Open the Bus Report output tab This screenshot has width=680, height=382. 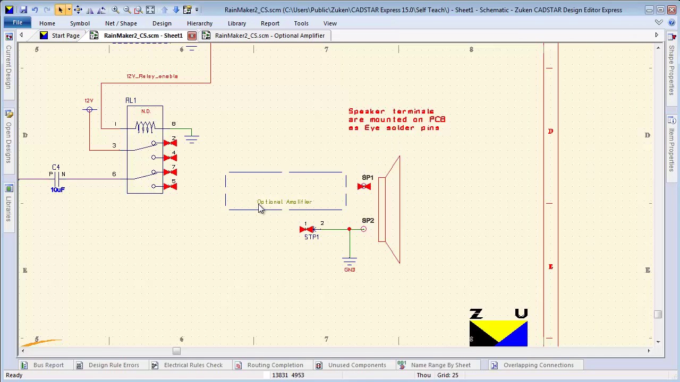42,365
